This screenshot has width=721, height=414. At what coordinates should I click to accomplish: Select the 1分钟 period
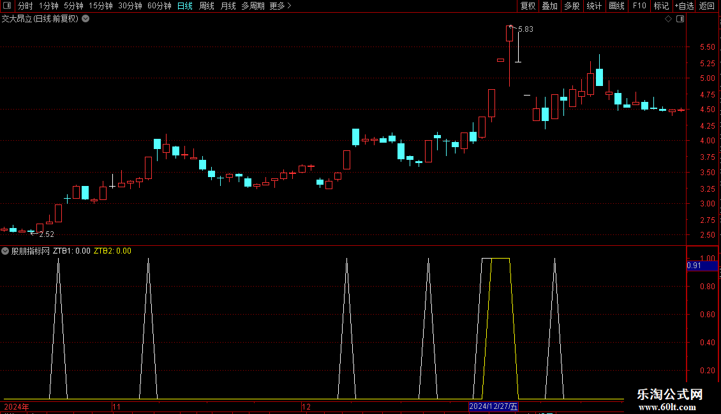(x=48, y=6)
